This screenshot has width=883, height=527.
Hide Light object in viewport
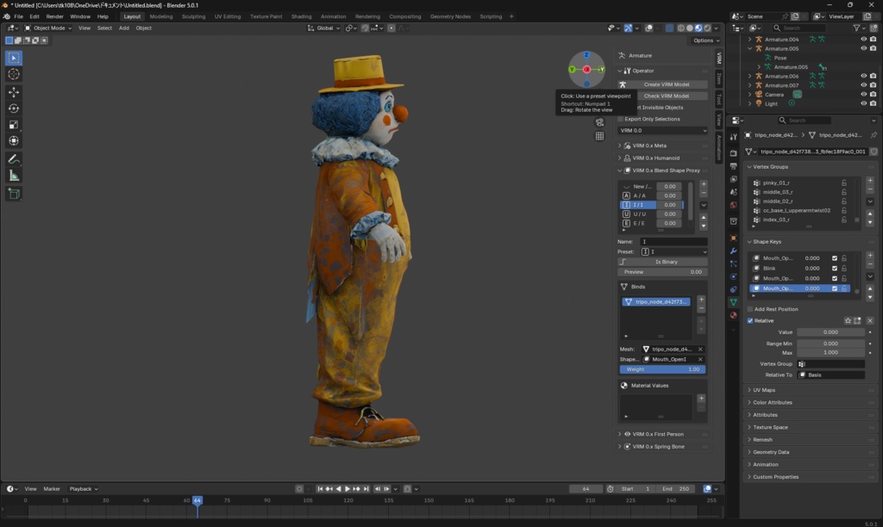pyautogui.click(x=863, y=103)
